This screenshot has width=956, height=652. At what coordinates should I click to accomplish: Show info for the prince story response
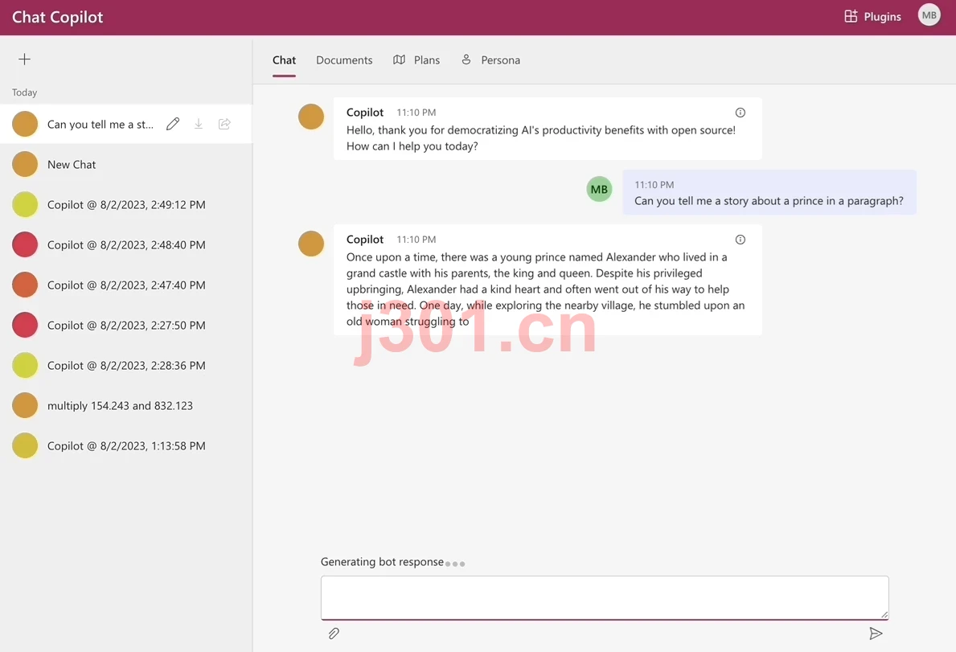(x=741, y=240)
